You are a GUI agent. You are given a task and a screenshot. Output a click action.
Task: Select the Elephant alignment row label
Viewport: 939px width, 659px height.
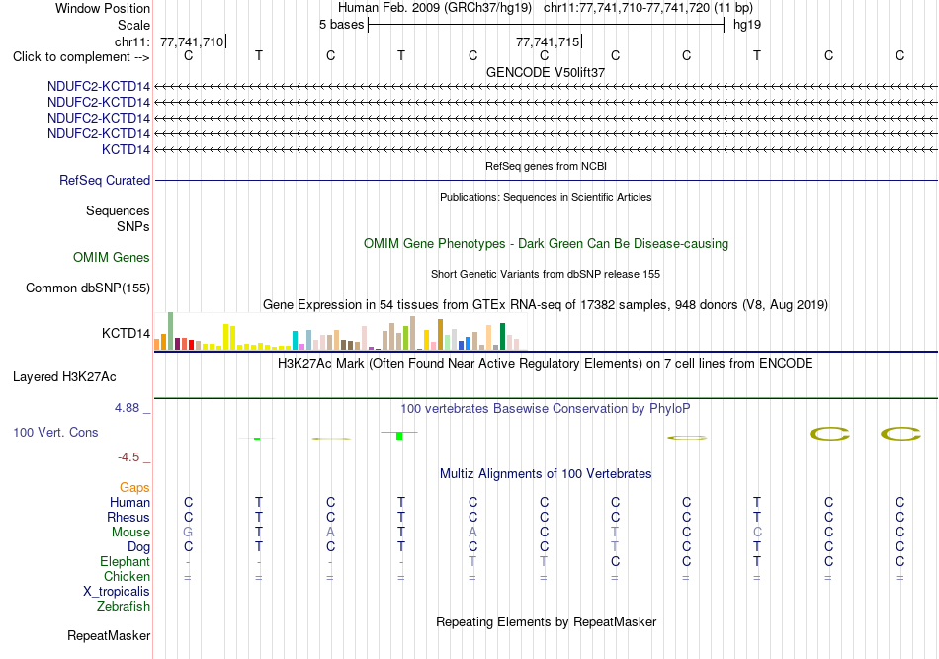(125, 561)
